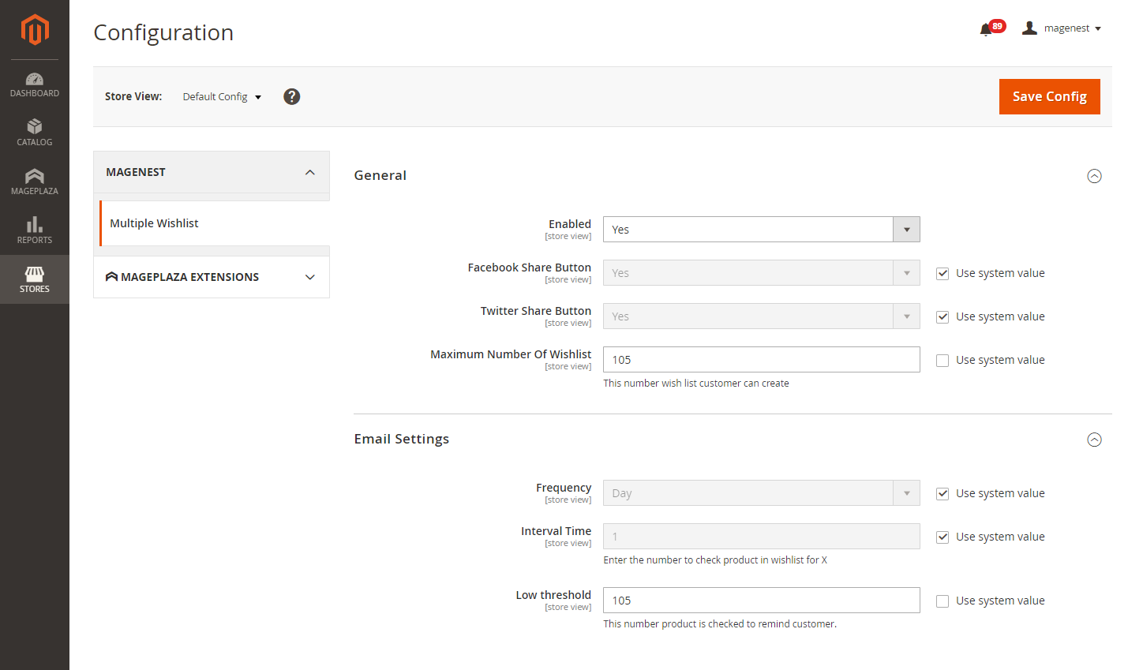1128x670 pixels.
Task: Select the Multiple Wishlist tab
Action: (x=155, y=223)
